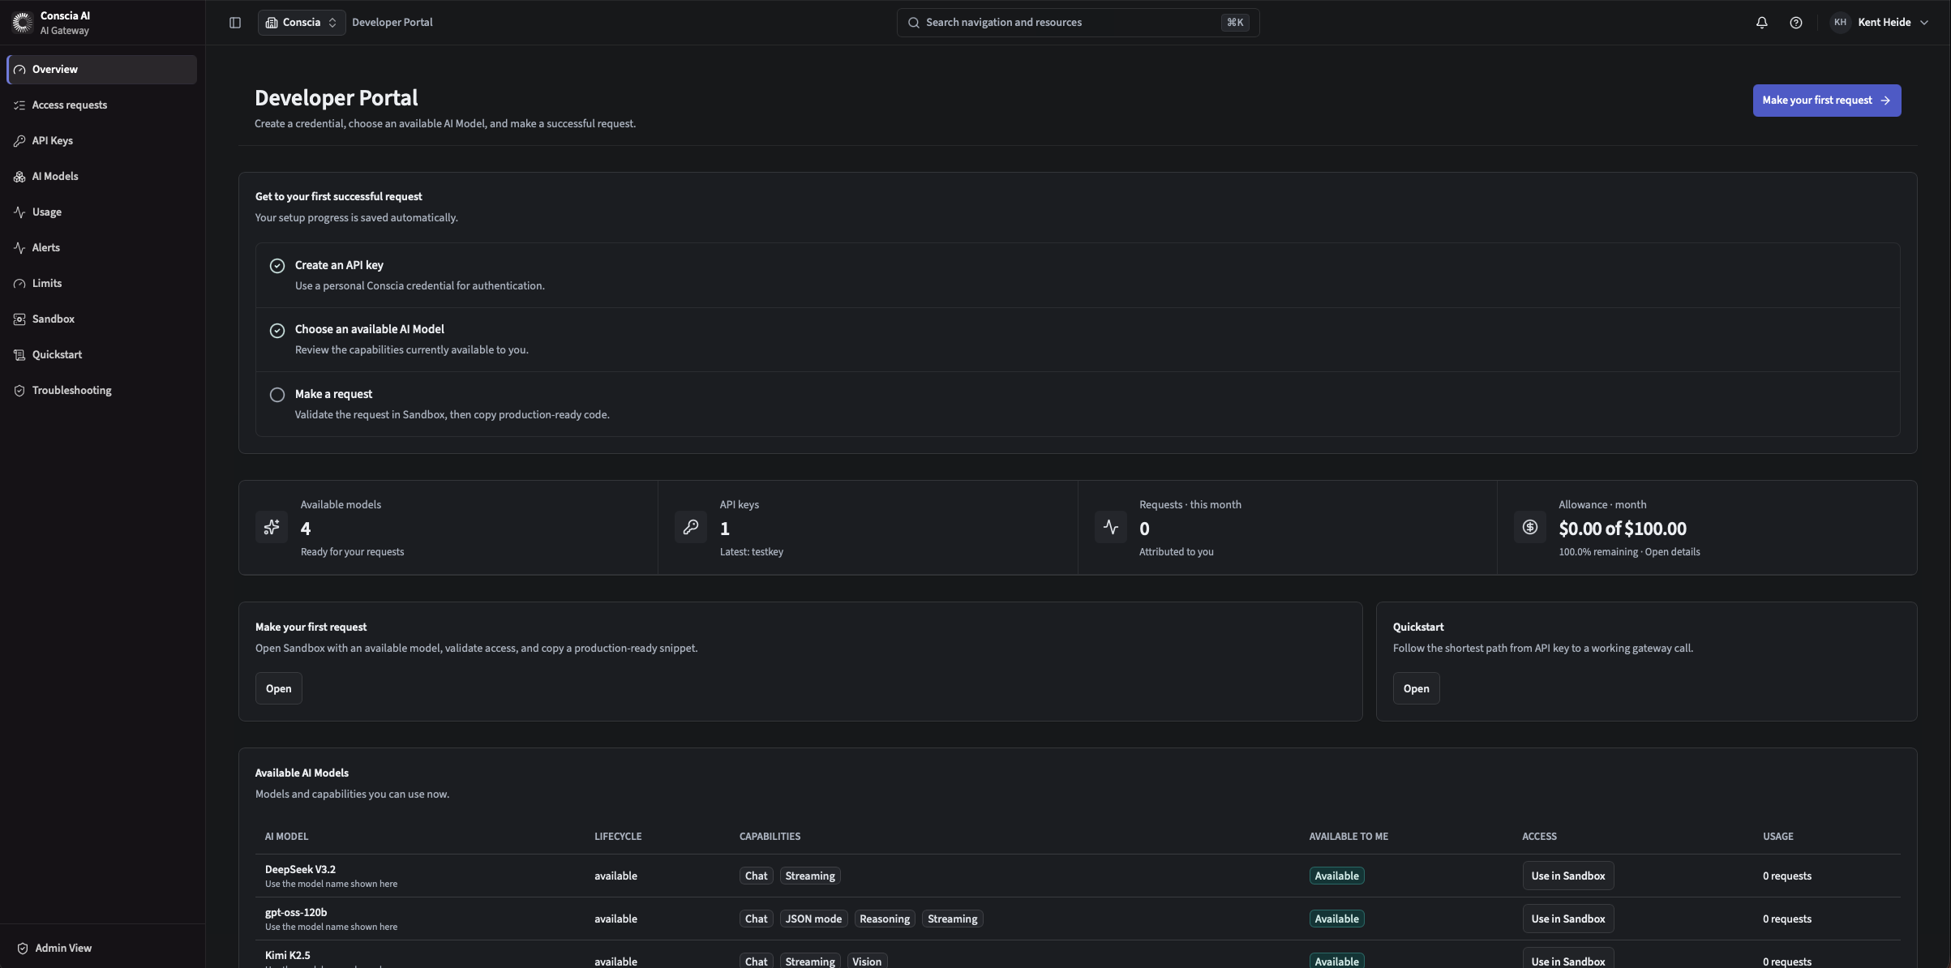
Task: Open API Keys page from sidebar
Action: (x=101, y=141)
